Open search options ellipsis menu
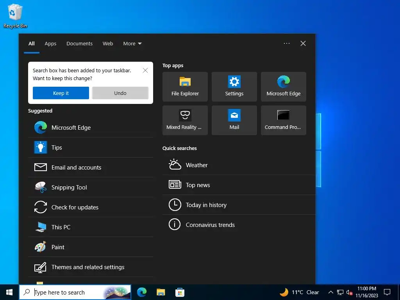The image size is (400, 300). pos(287,43)
